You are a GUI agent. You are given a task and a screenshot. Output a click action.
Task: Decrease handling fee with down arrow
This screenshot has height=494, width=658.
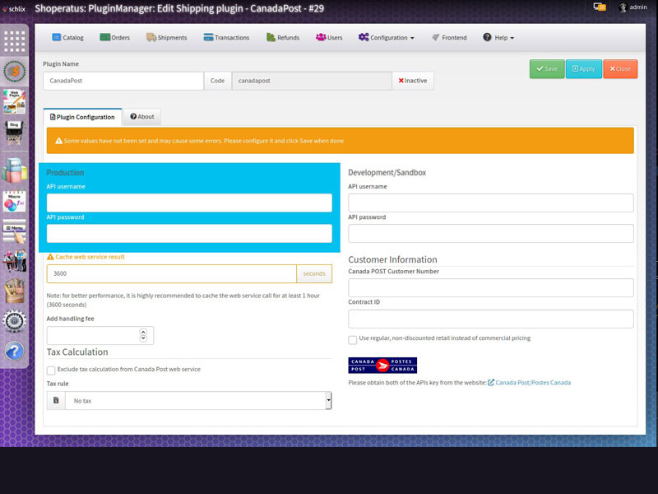tap(143, 338)
